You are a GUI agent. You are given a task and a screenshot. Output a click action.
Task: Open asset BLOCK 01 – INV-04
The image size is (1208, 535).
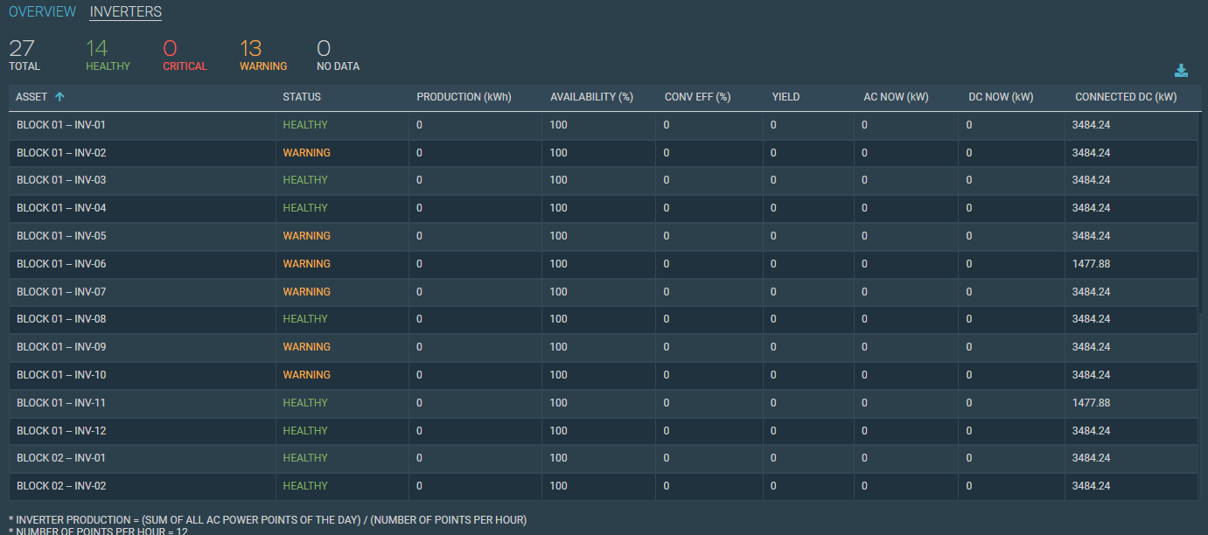[x=61, y=208]
